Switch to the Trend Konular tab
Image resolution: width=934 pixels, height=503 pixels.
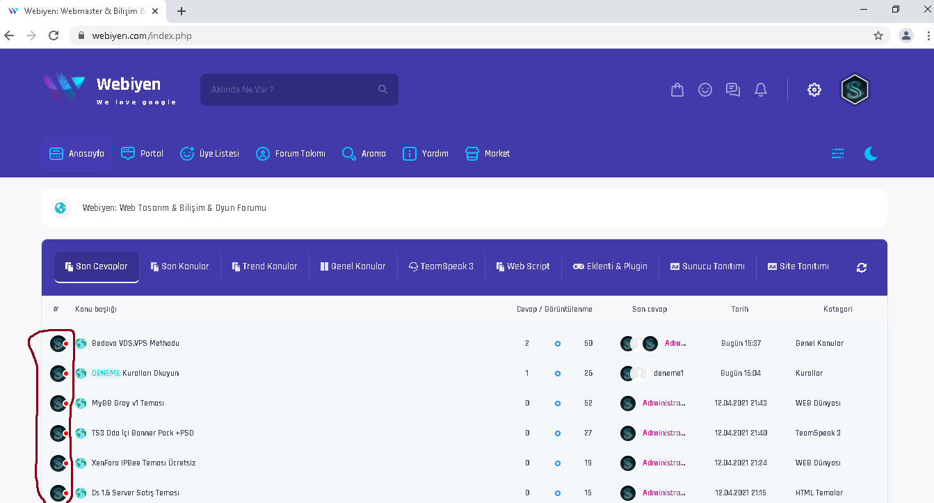coord(264,266)
